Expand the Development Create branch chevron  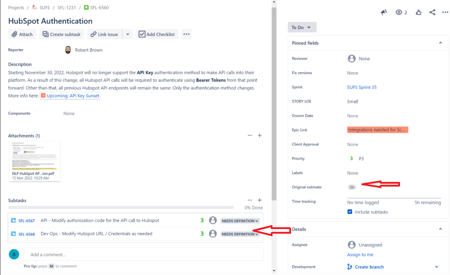(436, 267)
